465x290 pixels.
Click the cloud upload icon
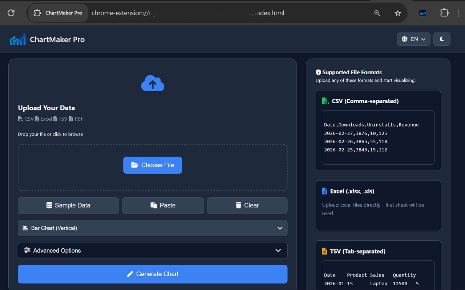[153, 83]
